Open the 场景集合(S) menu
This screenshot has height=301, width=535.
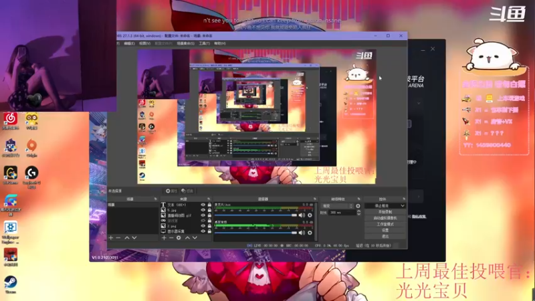click(186, 43)
